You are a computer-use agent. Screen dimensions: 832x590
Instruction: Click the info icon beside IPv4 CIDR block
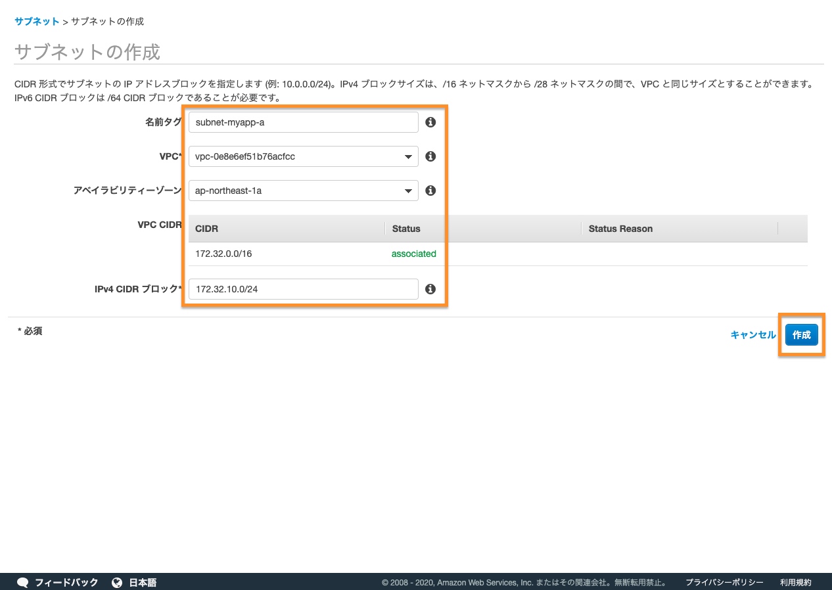pos(430,289)
